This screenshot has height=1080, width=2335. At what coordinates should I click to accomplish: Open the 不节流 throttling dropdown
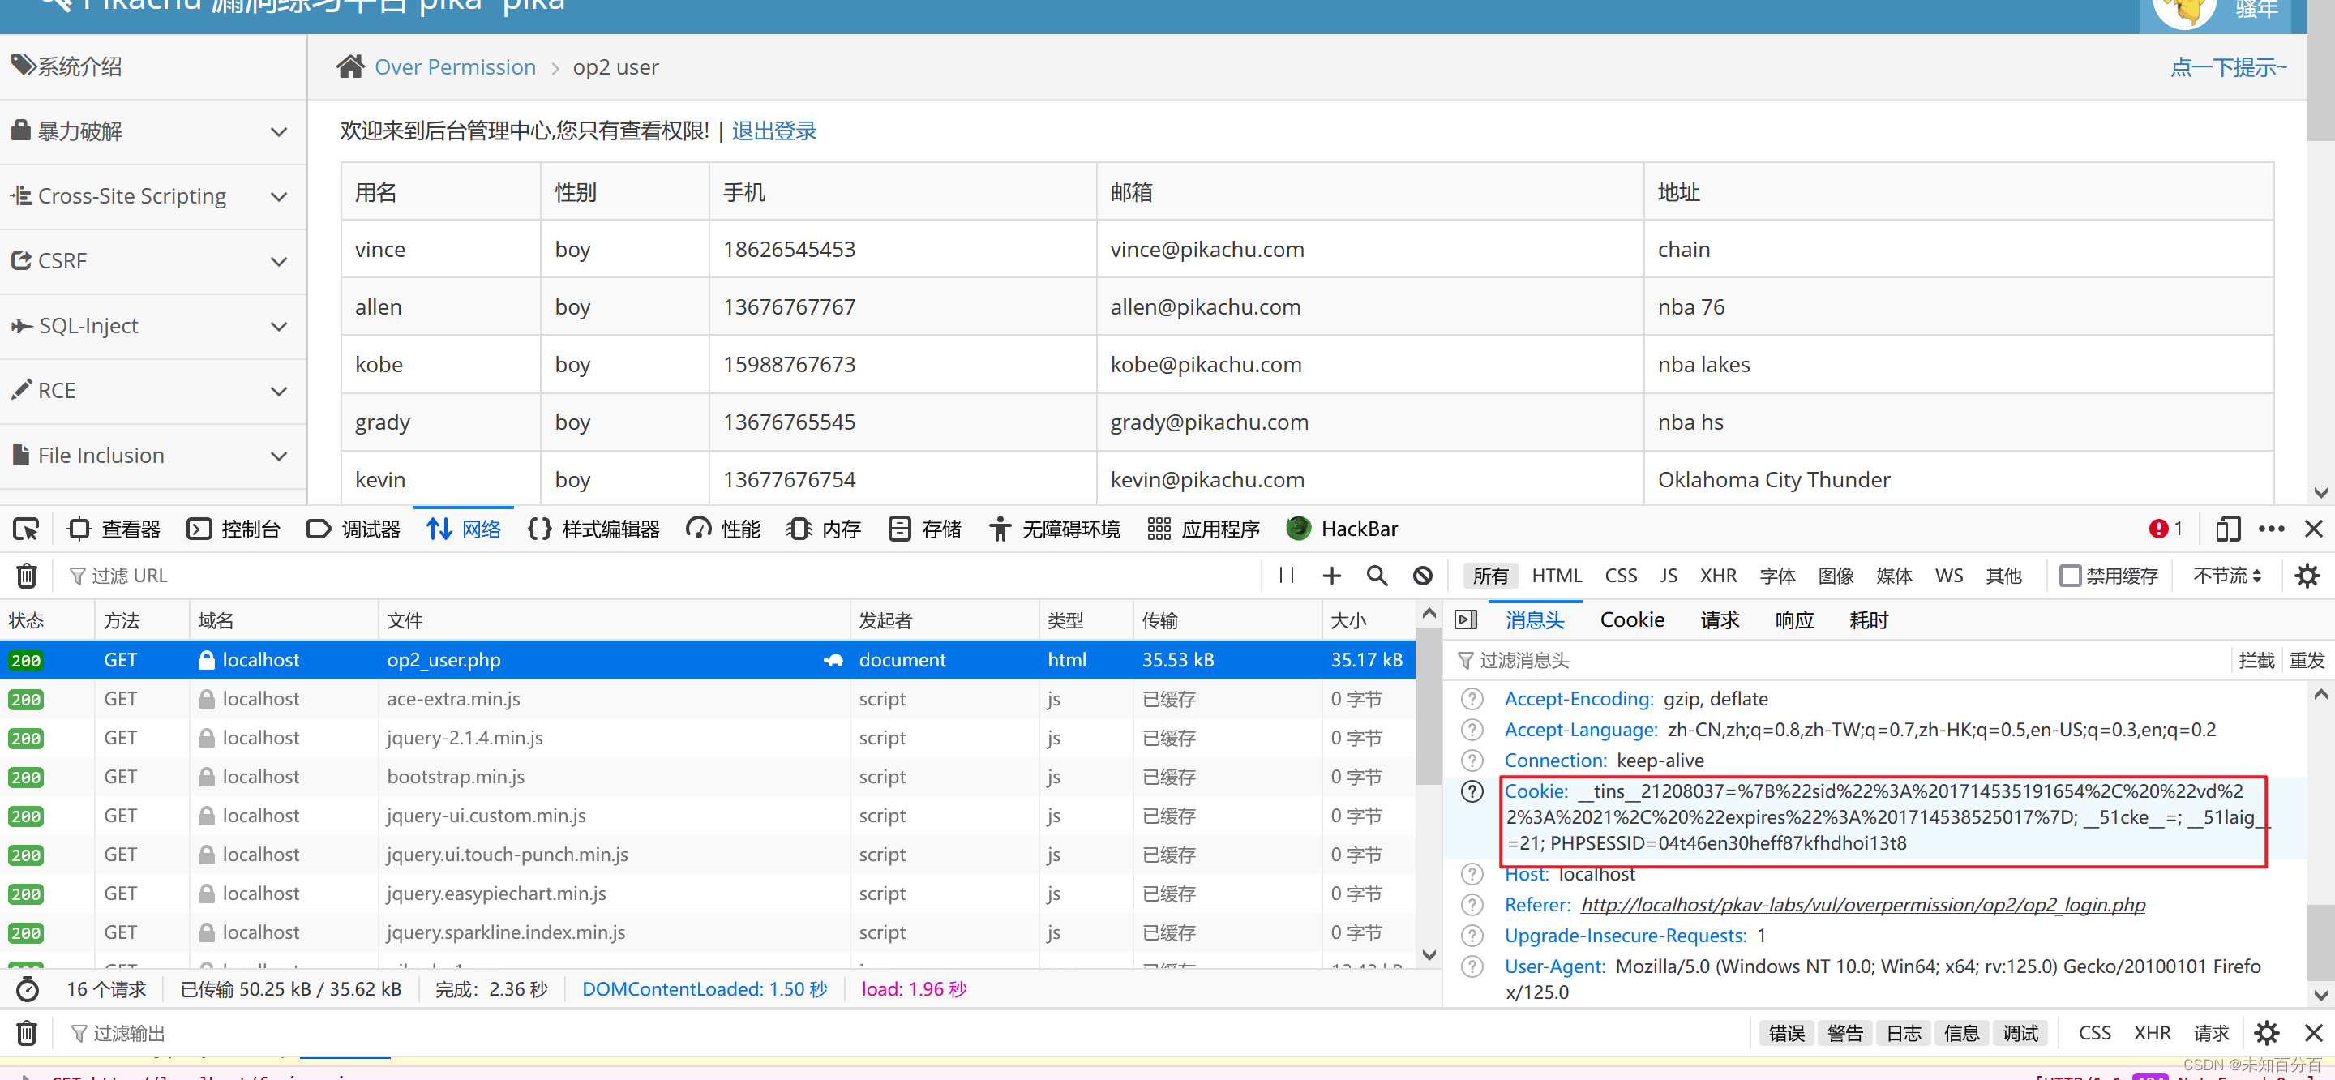coord(2226,576)
